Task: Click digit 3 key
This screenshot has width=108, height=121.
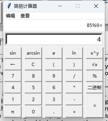Action: (x=54, y=99)
